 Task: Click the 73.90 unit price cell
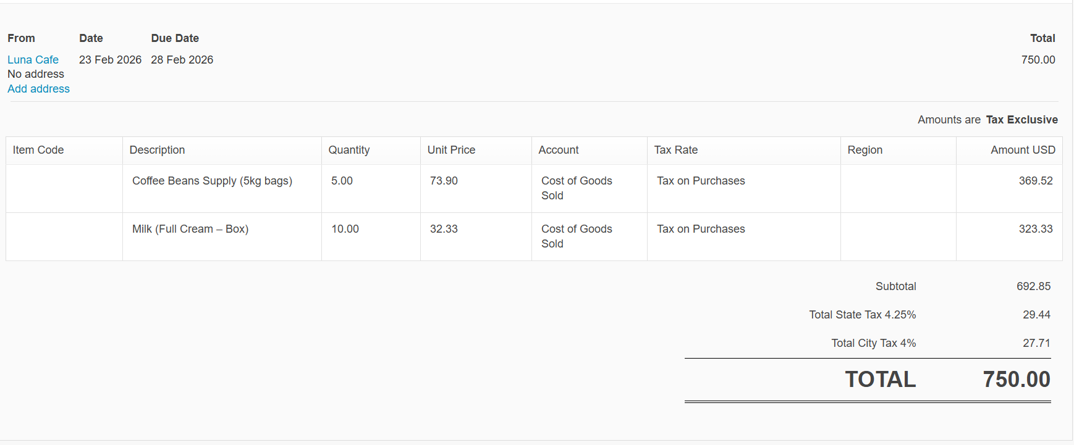(444, 181)
